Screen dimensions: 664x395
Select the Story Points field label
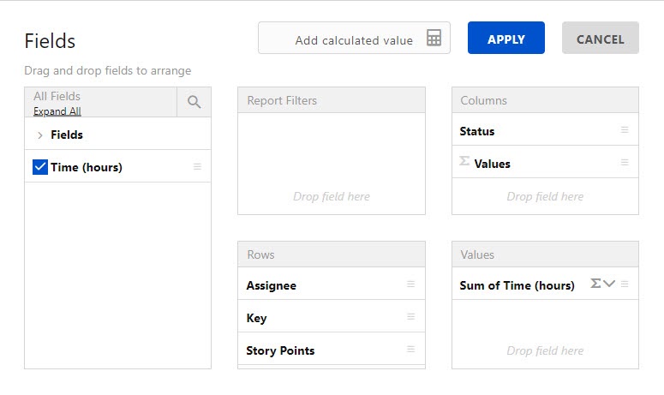[x=280, y=350]
